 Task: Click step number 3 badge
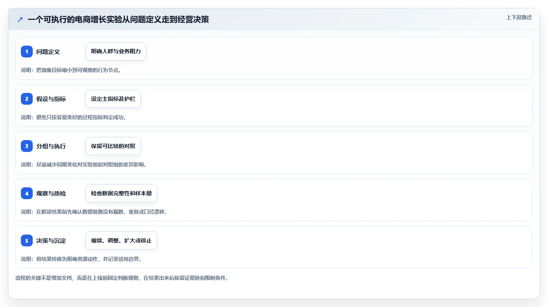[x=27, y=146]
